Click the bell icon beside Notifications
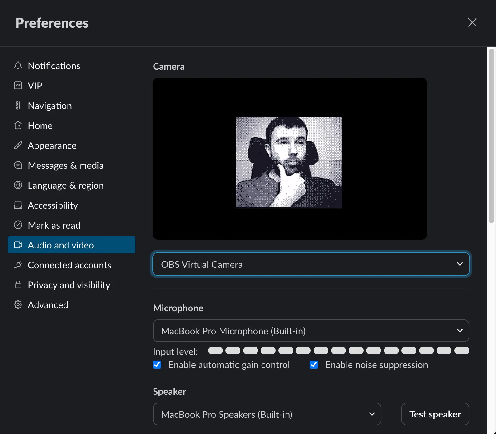Screen dimensions: 496x434 (x=18, y=66)
